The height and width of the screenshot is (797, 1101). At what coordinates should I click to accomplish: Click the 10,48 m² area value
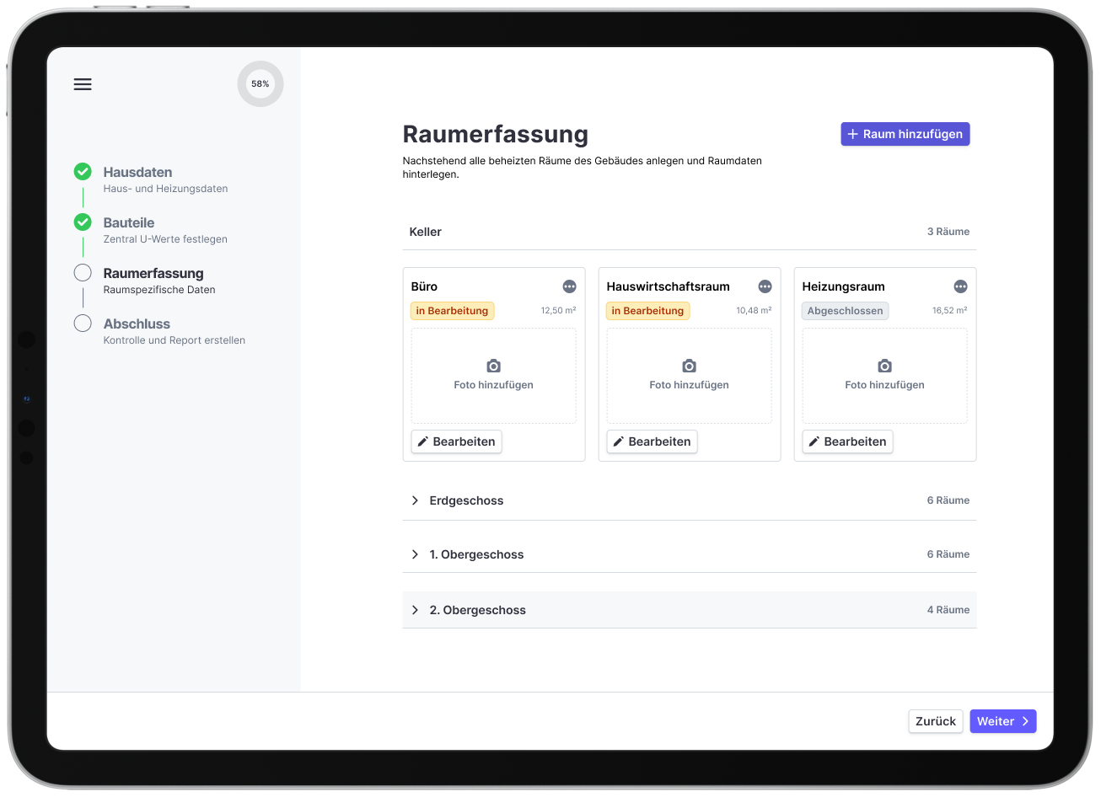coord(754,311)
